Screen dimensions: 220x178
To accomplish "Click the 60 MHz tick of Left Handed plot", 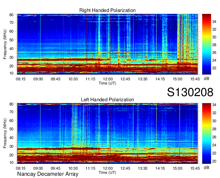I will click(11, 121).
